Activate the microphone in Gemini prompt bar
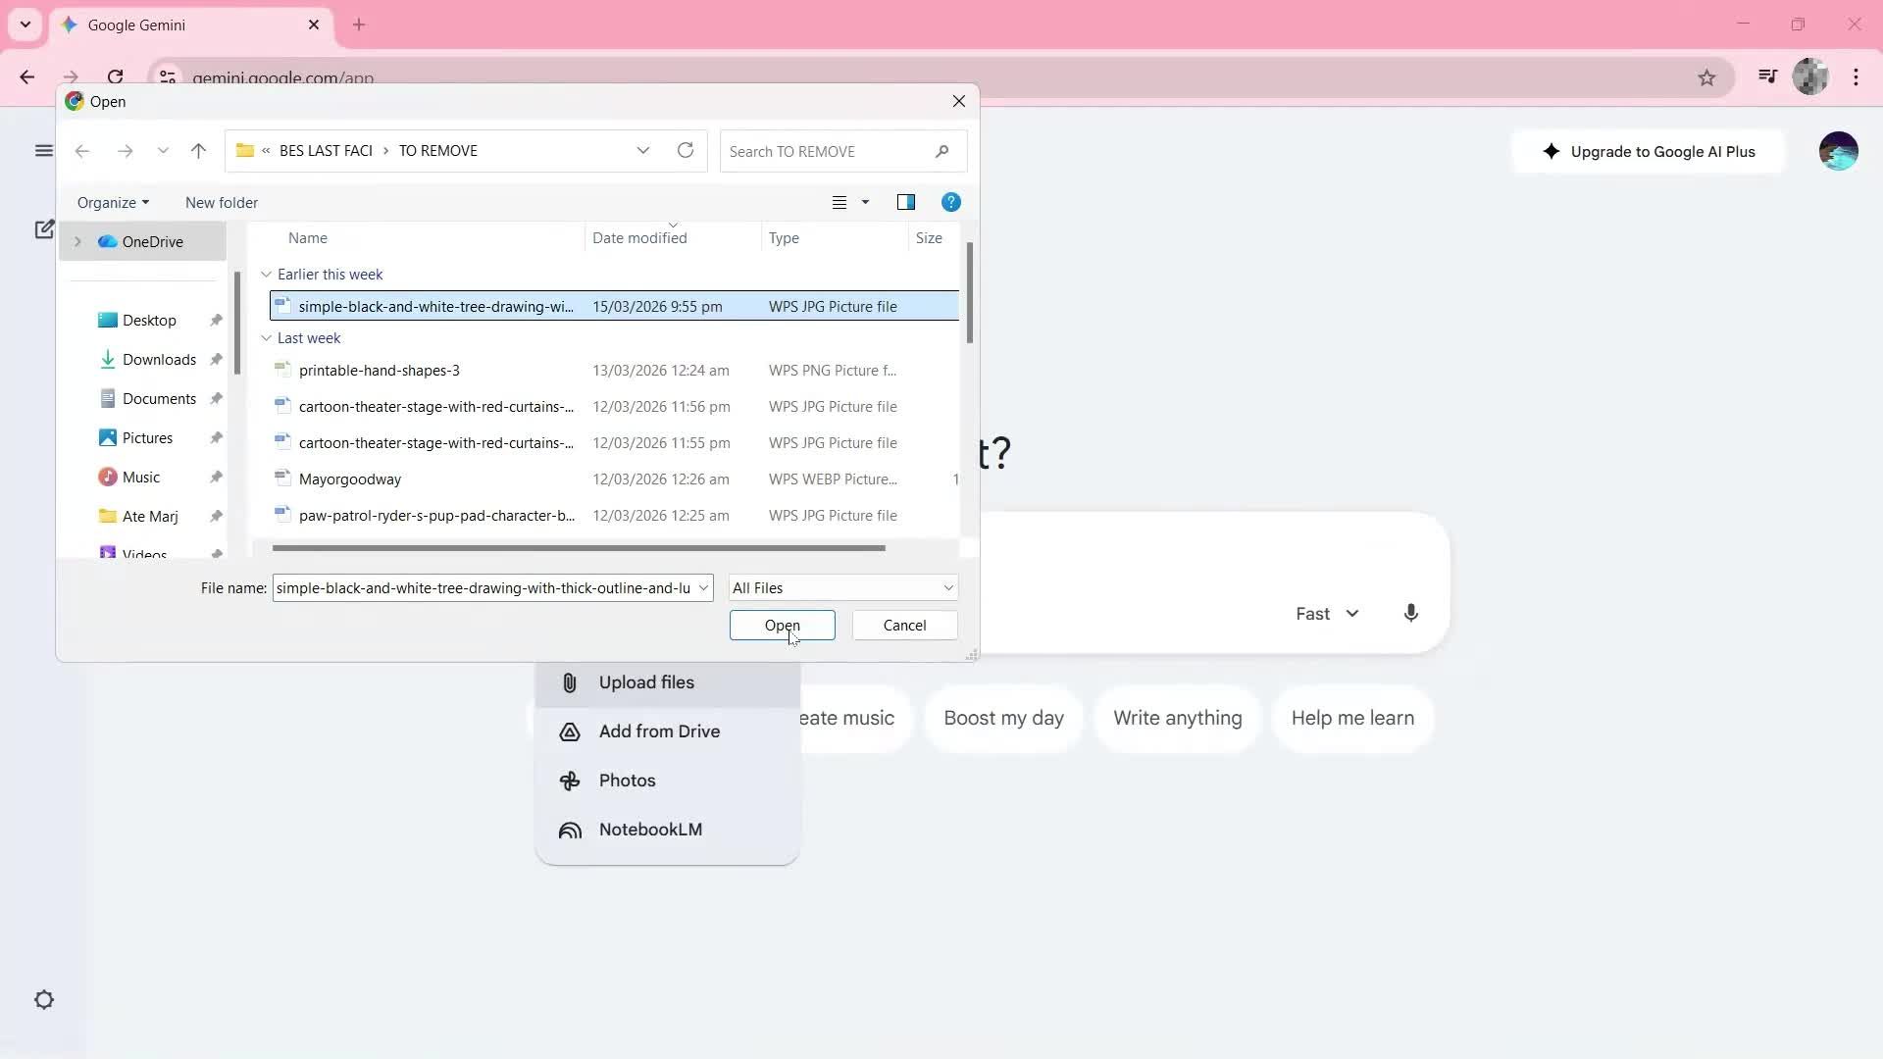 1410,613
